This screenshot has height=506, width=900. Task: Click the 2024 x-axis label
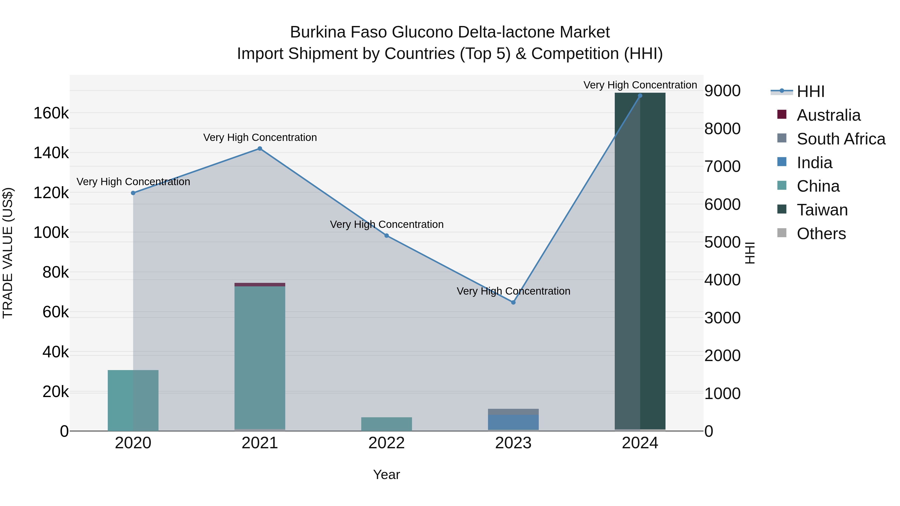click(640, 443)
